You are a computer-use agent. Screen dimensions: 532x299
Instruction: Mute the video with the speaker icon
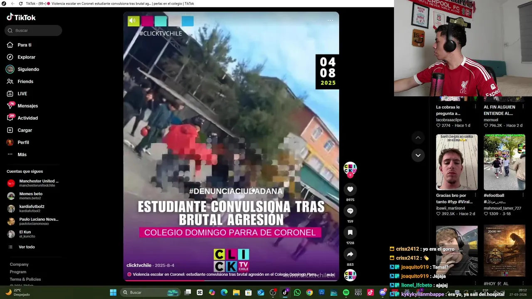pos(133,21)
